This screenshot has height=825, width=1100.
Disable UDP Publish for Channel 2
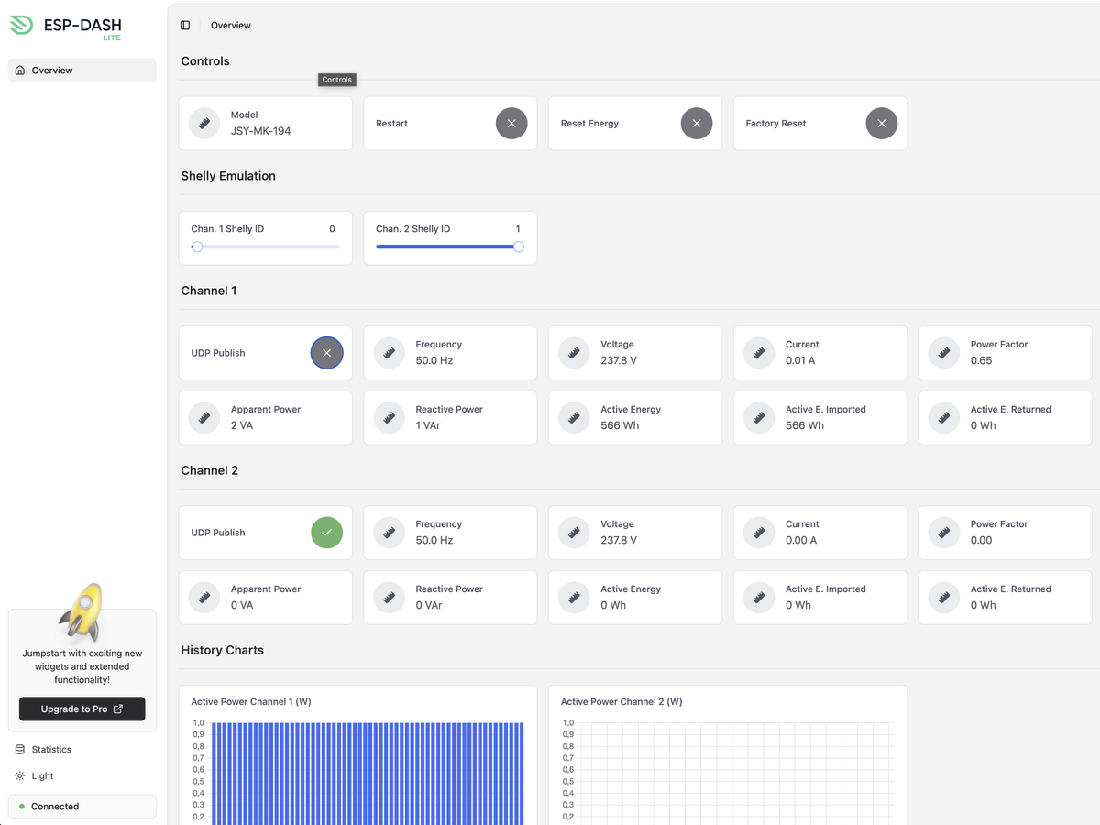pyautogui.click(x=327, y=532)
